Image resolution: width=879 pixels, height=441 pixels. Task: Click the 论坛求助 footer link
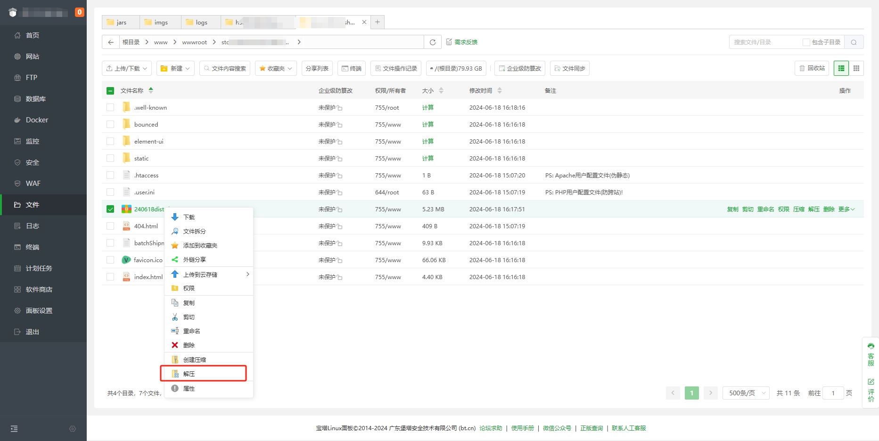491,428
